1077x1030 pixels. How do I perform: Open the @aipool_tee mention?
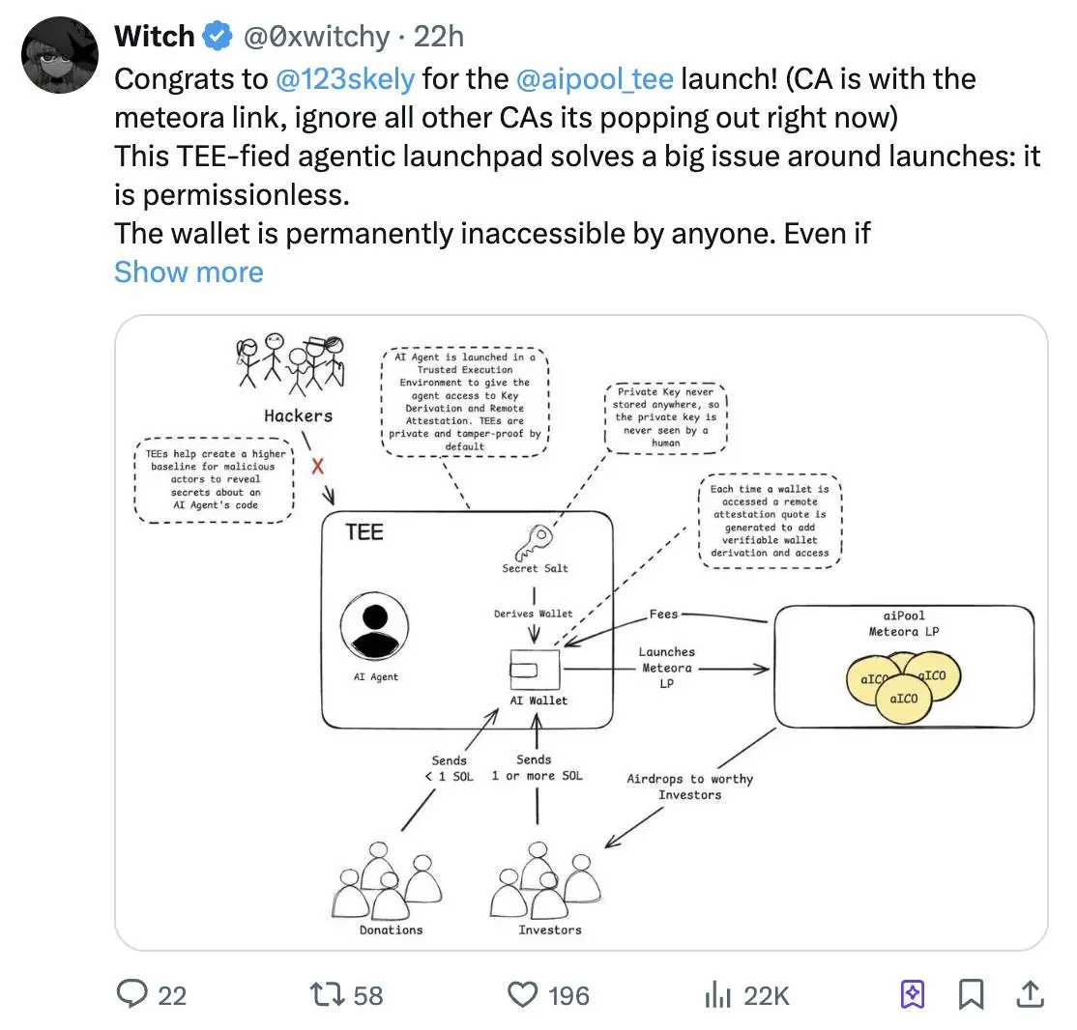[x=595, y=78]
